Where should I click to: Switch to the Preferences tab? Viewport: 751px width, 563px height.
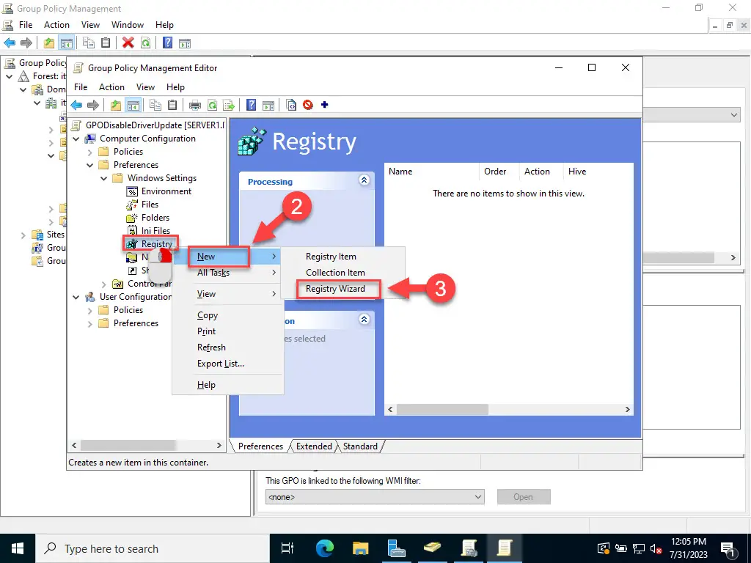pos(260,446)
